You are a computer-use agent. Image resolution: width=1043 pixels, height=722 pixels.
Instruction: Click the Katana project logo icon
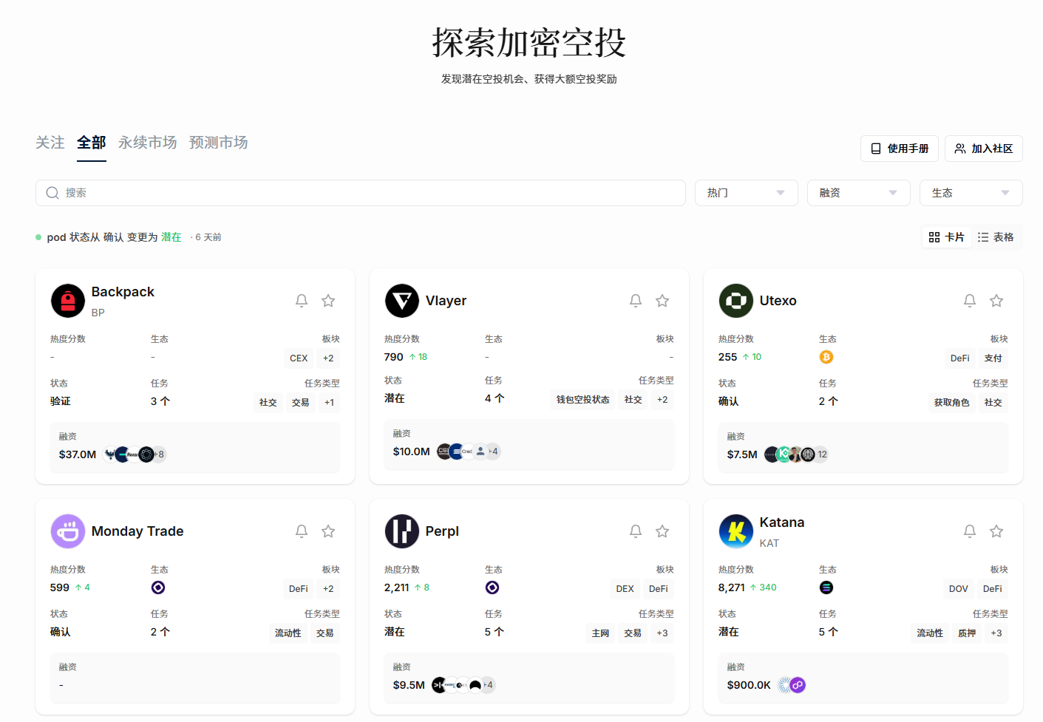click(x=736, y=531)
